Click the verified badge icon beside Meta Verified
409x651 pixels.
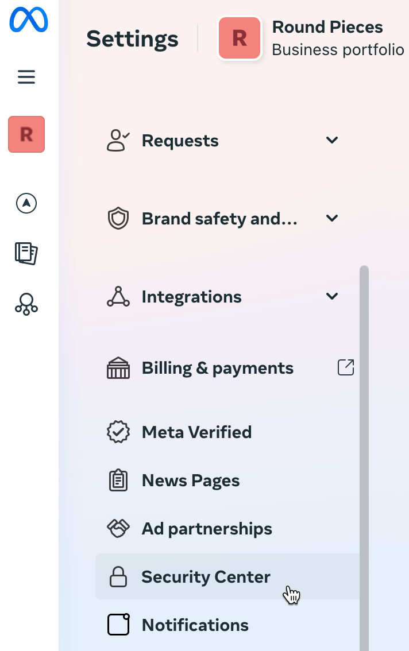pyautogui.click(x=118, y=432)
